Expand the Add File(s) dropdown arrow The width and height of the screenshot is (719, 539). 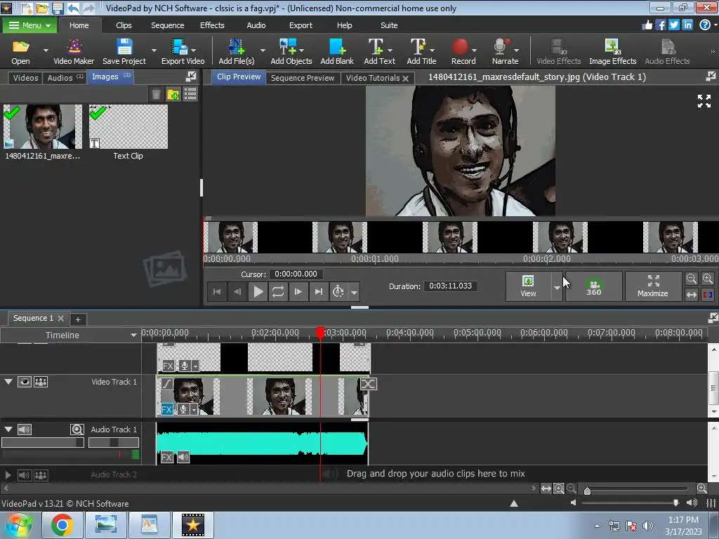click(263, 50)
